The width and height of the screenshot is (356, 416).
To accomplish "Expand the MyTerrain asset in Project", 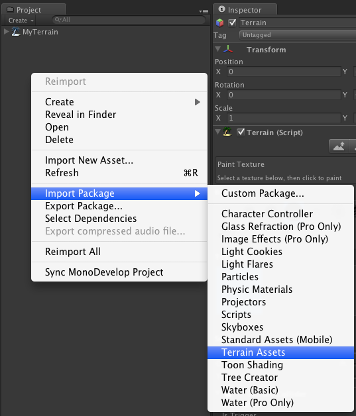I will tap(7, 32).
